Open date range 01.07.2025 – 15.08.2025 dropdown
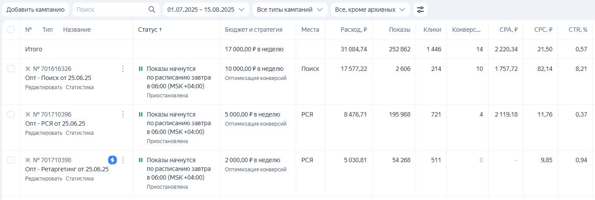This screenshot has height=200, width=595. [206, 10]
